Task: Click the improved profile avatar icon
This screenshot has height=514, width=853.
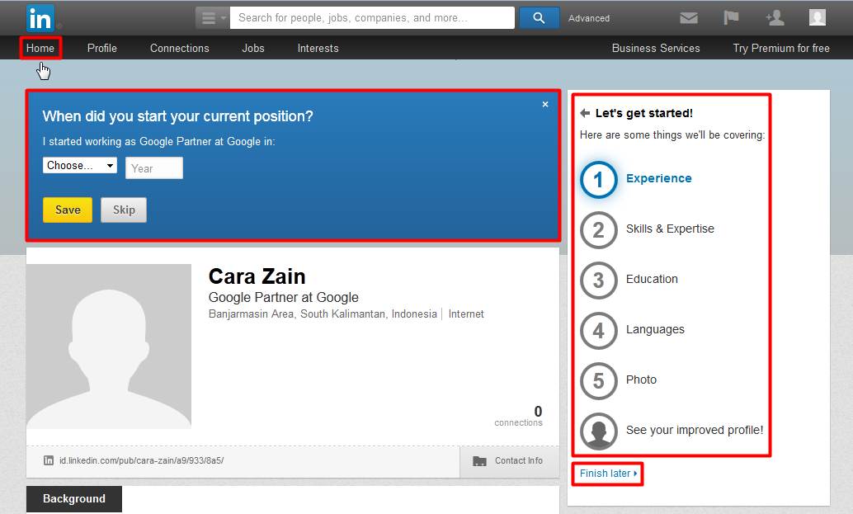Action: click(x=598, y=431)
